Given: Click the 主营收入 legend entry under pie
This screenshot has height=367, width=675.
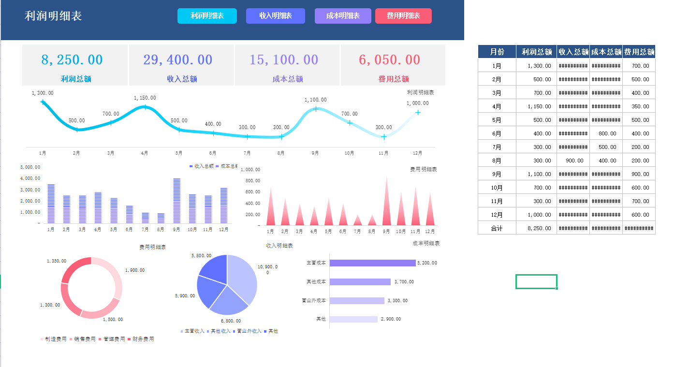Looking at the screenshot, I should (x=192, y=331).
